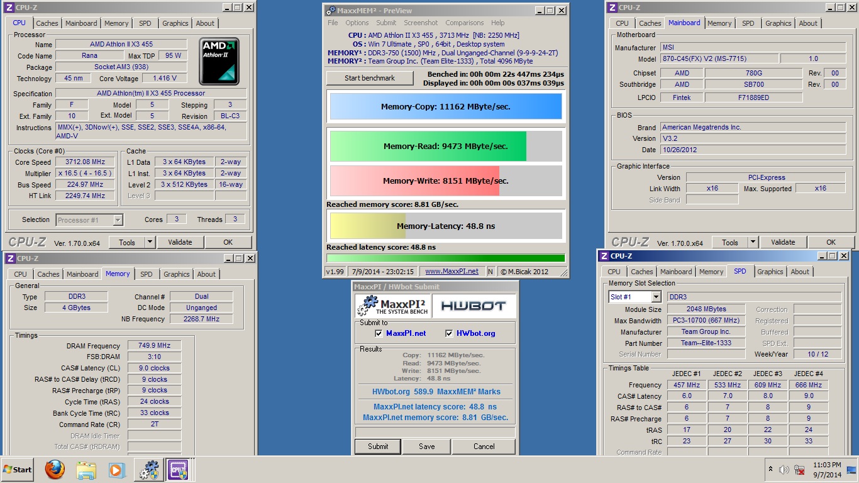This screenshot has height=483, width=859.
Task: Switch to Graphics tab in CPU-Z Memory window
Action: point(177,274)
